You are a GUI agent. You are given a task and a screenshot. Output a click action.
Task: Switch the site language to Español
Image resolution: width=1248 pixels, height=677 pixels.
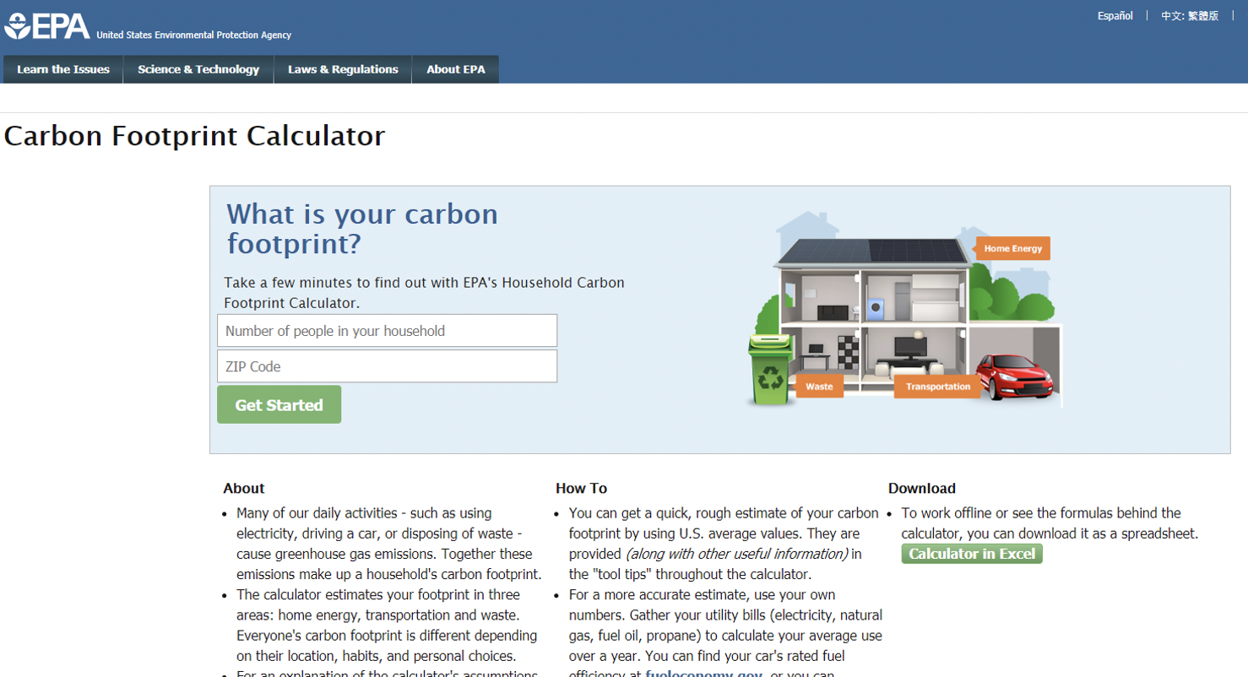(x=1115, y=16)
